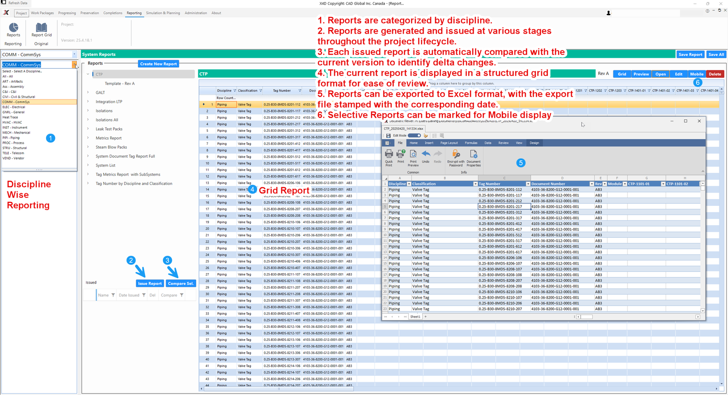Expand the System List node
Viewport: 728px width, 395px height.
point(88,165)
